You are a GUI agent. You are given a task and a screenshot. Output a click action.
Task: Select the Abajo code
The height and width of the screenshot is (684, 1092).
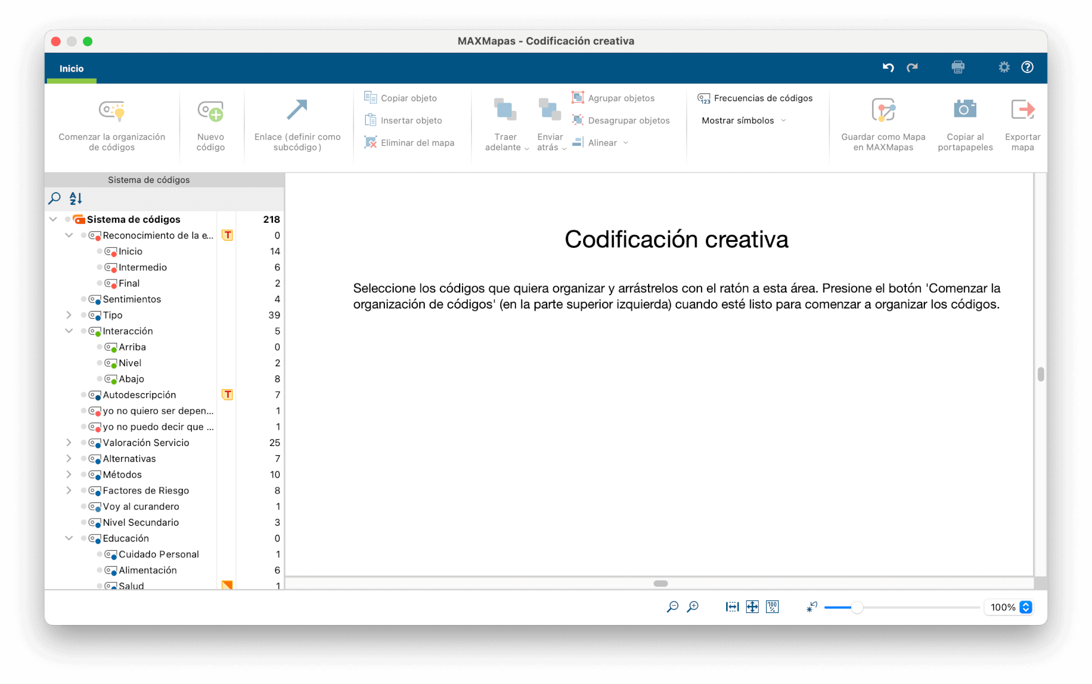(132, 378)
